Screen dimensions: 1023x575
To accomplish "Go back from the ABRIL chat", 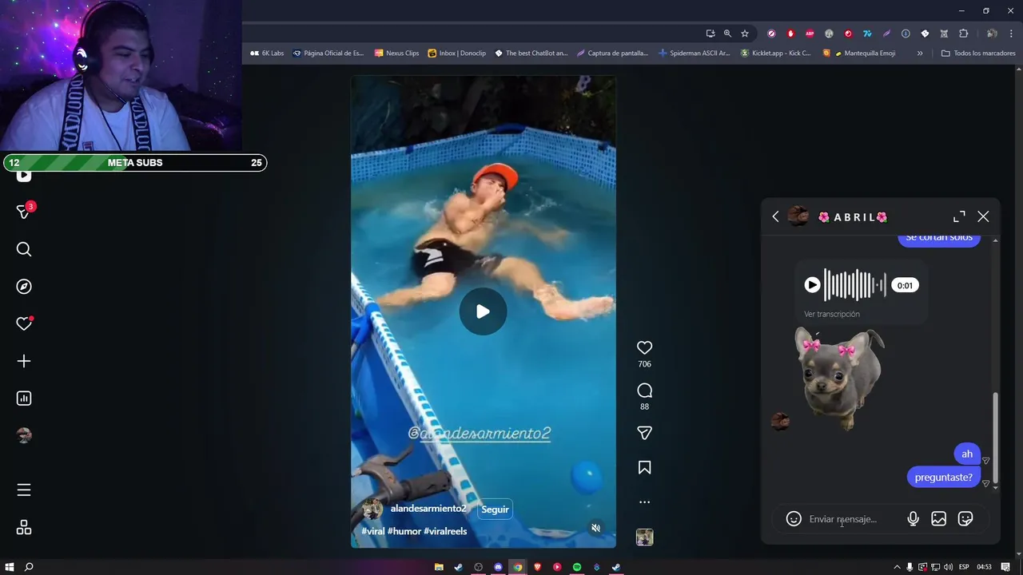I will [775, 216].
